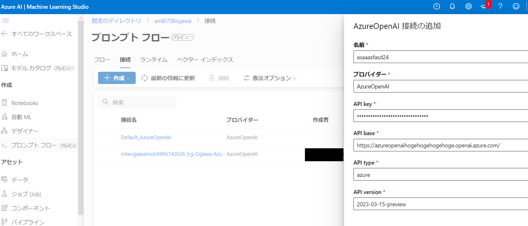Click the デザイナー diagram icon
Screen dimensions: 528x226
pyautogui.click(x=4, y=131)
